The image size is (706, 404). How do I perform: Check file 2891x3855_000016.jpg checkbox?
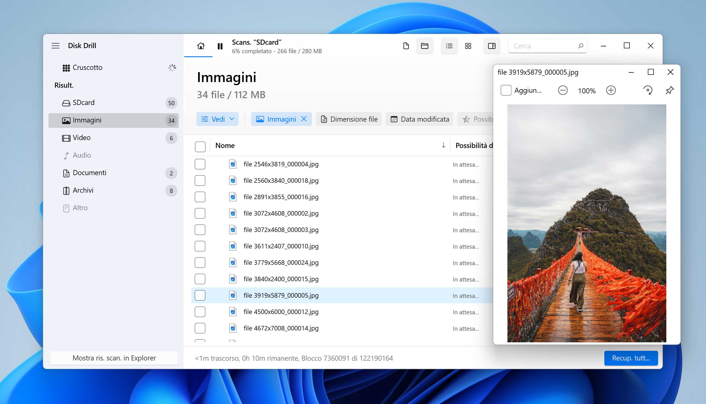pyautogui.click(x=200, y=197)
